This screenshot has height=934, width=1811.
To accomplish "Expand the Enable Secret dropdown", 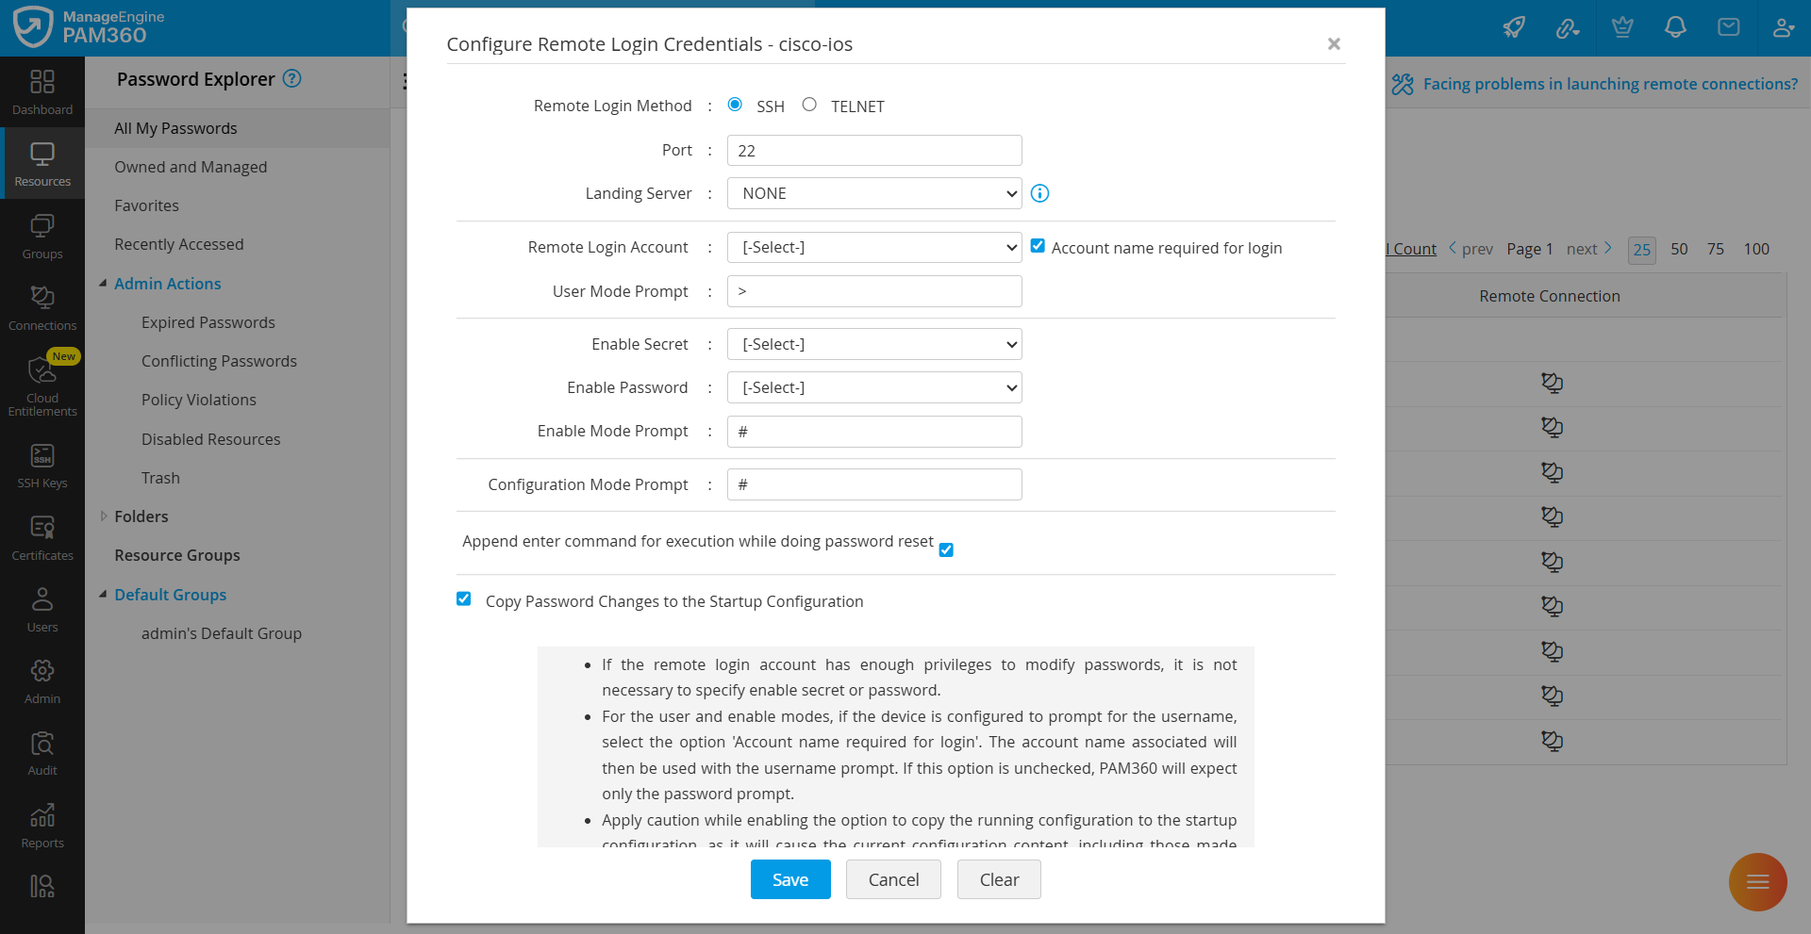I will (x=874, y=345).
